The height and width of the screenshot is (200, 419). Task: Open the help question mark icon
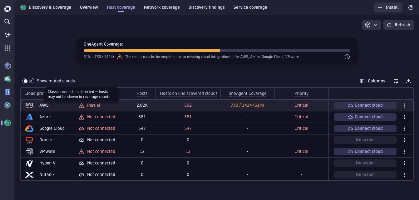411,7
